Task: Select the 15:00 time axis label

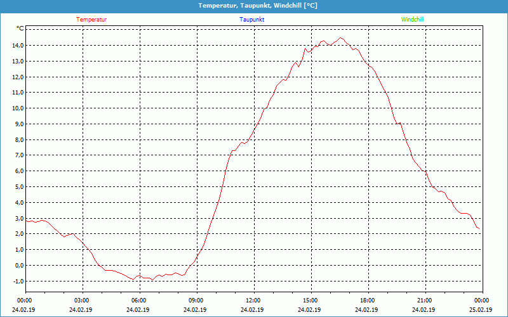Action: pyautogui.click(x=310, y=301)
